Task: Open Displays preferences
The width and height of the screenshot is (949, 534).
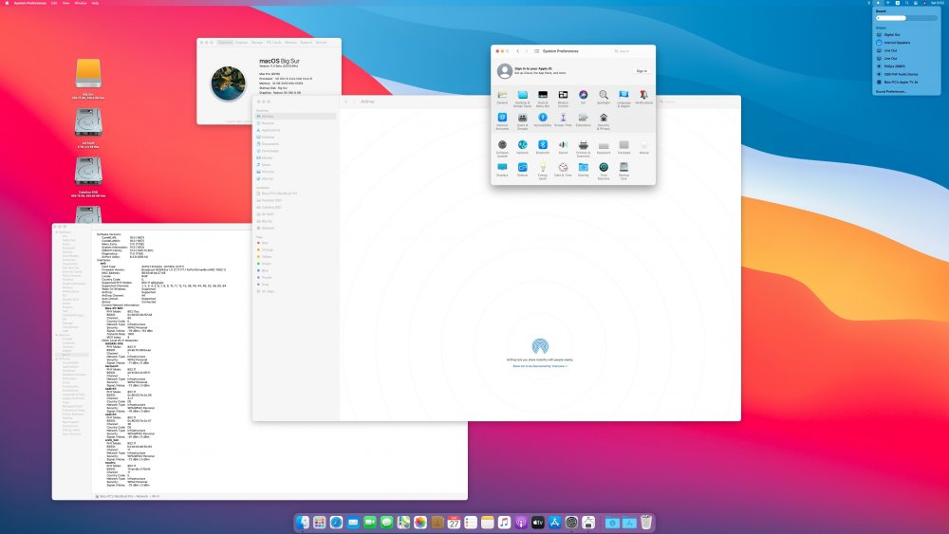Action: [502, 170]
